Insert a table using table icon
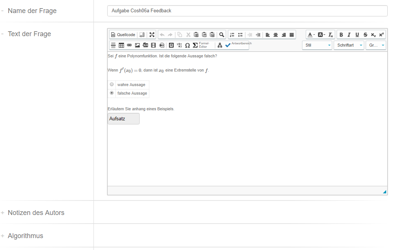 [121, 45]
